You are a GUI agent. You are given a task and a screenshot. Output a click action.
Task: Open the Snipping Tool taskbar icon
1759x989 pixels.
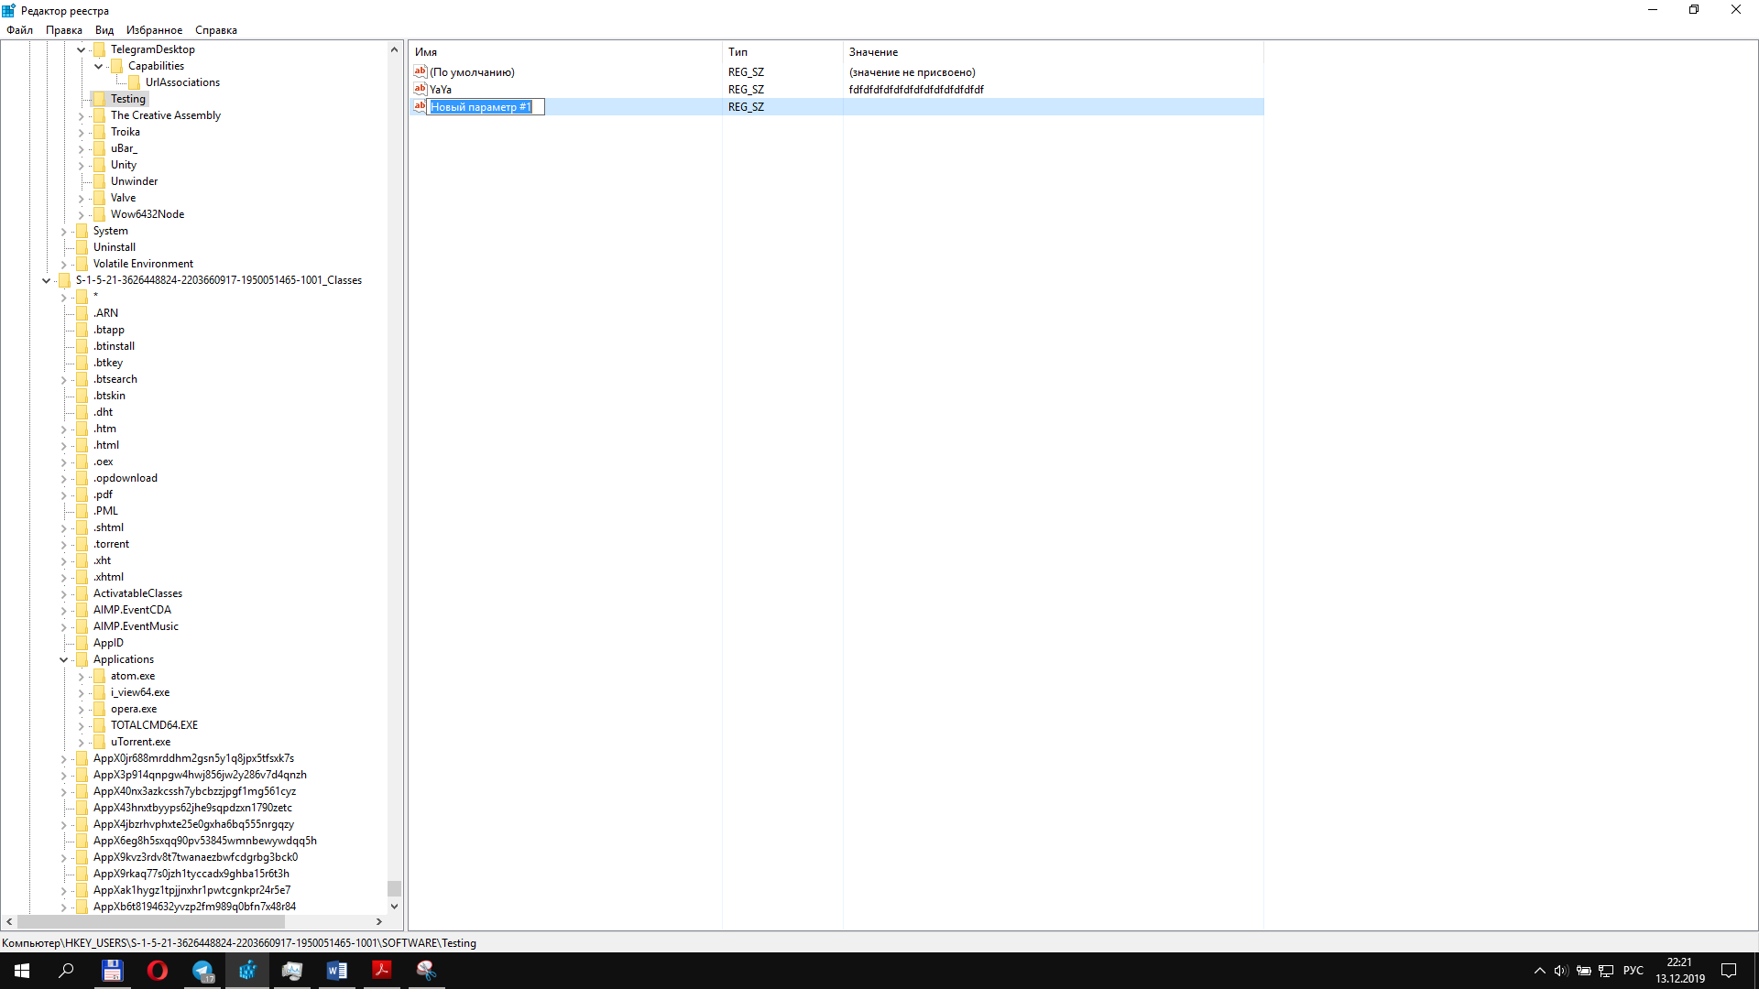point(427,971)
